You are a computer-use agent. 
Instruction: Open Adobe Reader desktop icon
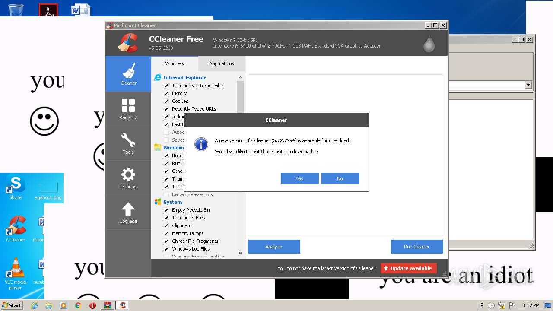coord(48,10)
